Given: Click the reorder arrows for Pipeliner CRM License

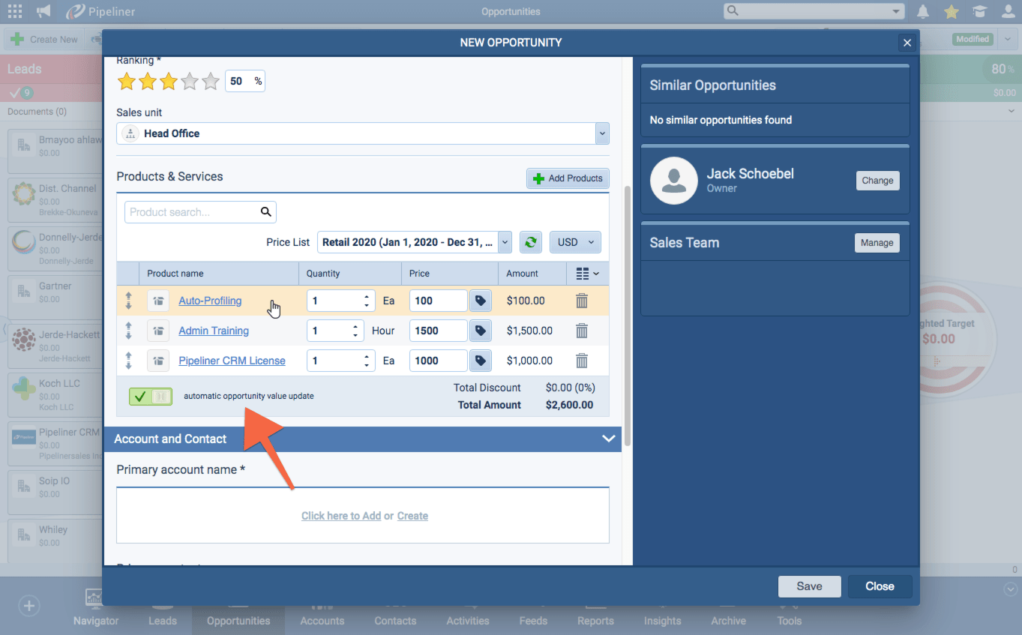Looking at the screenshot, I should point(128,361).
